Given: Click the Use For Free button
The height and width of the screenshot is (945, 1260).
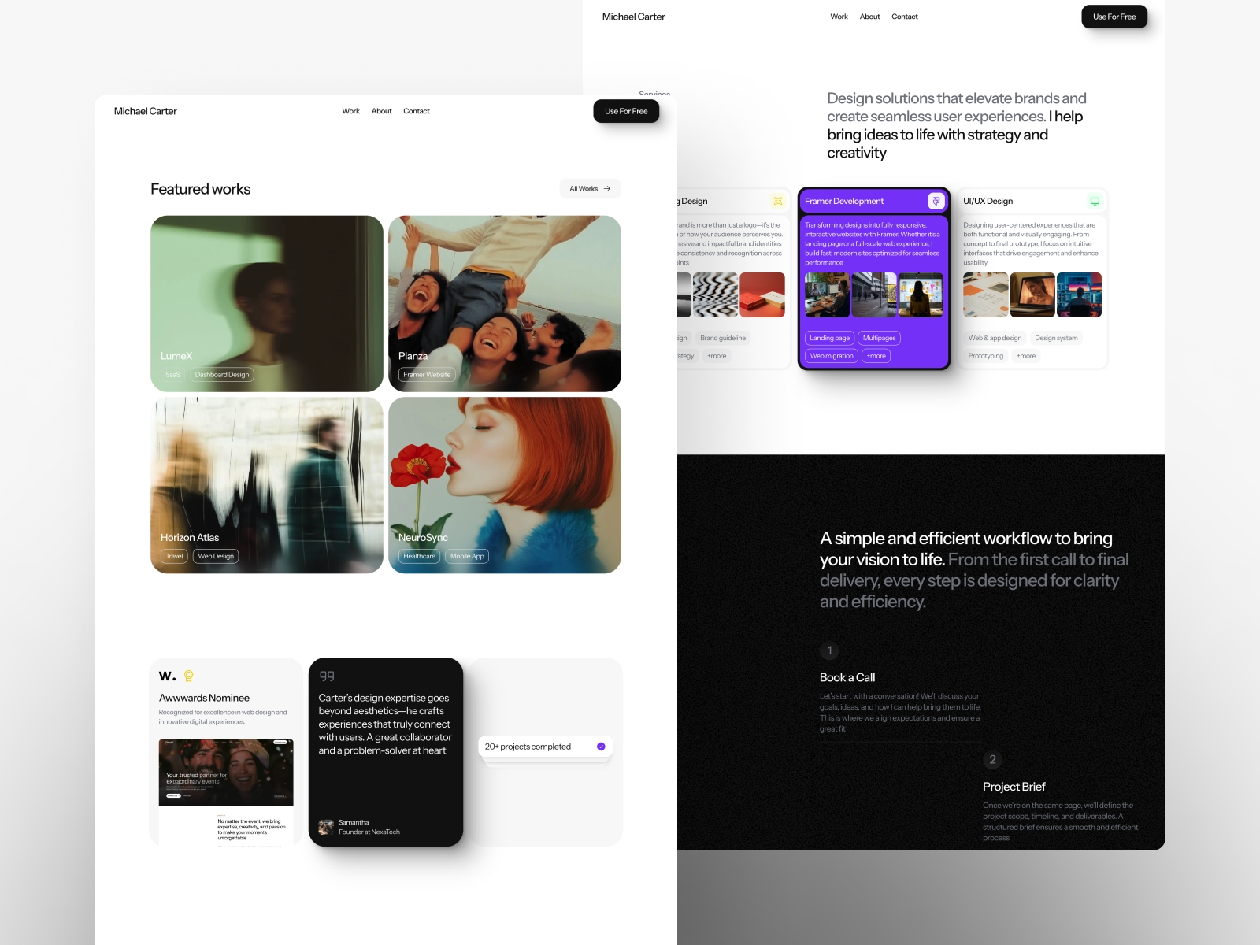Looking at the screenshot, I should tap(626, 111).
